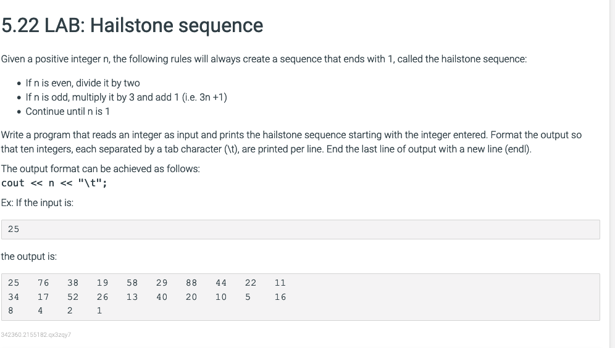Click the footer ID text 342360.2155182.qx3zqy7
The image size is (615, 348).
[36, 334]
